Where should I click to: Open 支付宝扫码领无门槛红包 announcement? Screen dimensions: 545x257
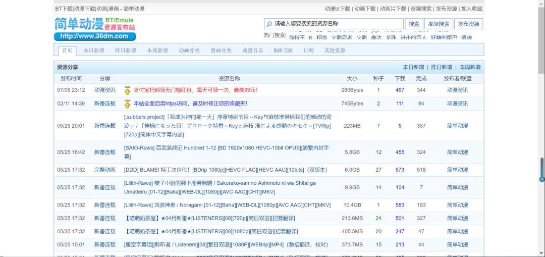point(195,90)
